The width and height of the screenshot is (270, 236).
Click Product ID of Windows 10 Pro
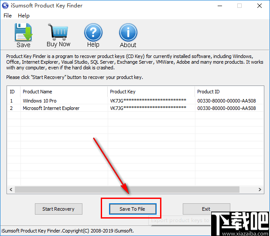226,101
